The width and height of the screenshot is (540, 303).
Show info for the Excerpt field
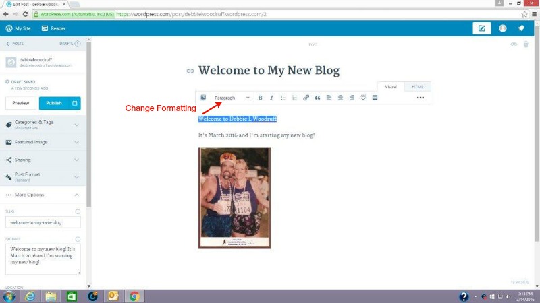78,239
